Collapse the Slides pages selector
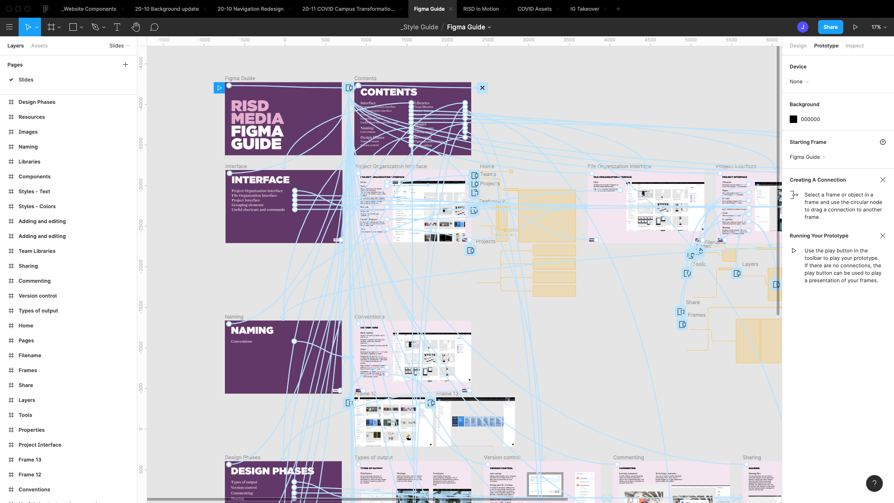Viewport: 894px width, 503px height. (119, 46)
